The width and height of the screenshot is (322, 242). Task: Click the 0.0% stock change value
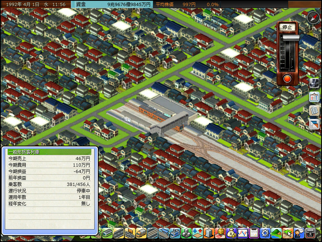tap(213, 4)
